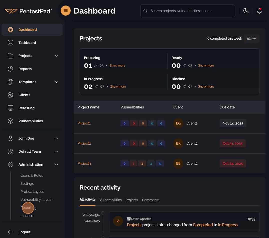
Task: Click the search projects input field
Action: tap(187, 11)
